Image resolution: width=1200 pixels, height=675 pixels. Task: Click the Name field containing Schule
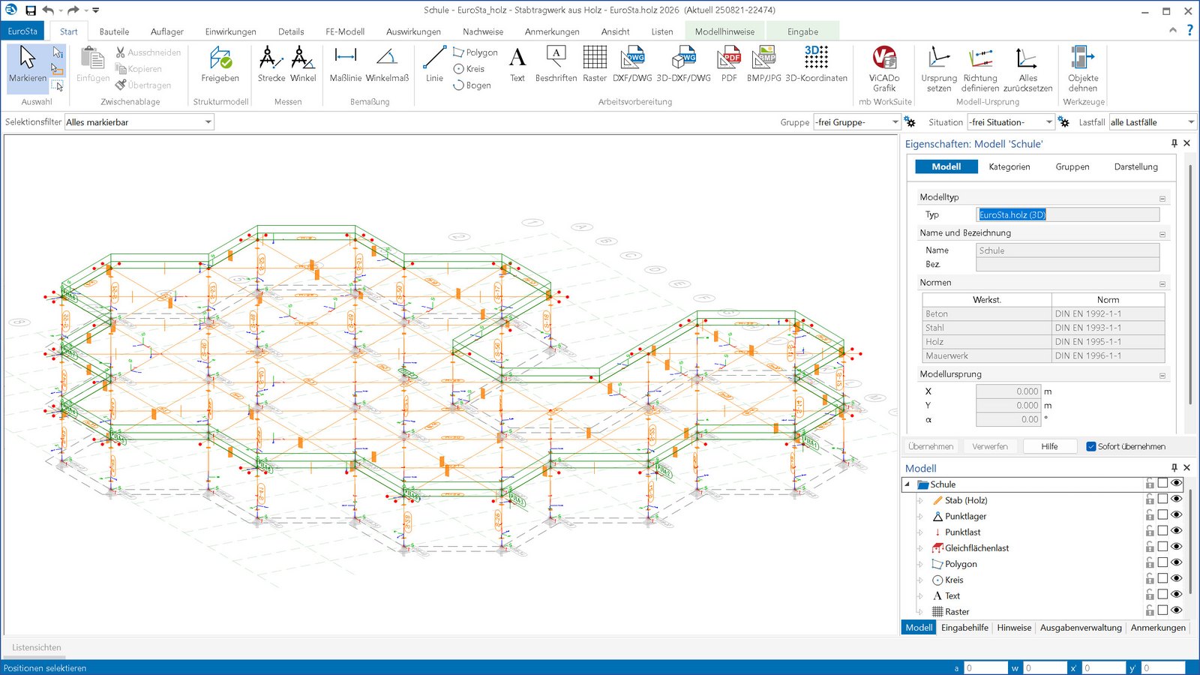click(x=1066, y=250)
